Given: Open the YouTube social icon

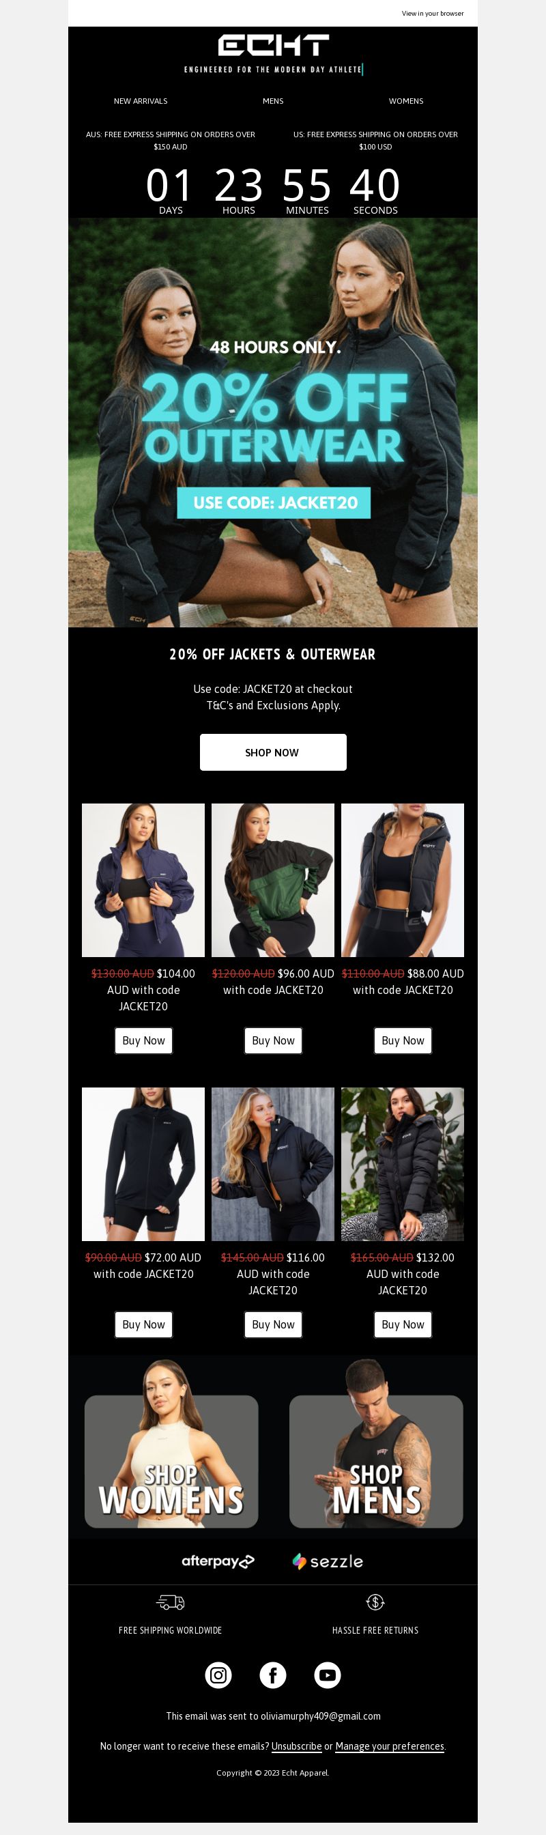Looking at the screenshot, I should click(x=328, y=1675).
